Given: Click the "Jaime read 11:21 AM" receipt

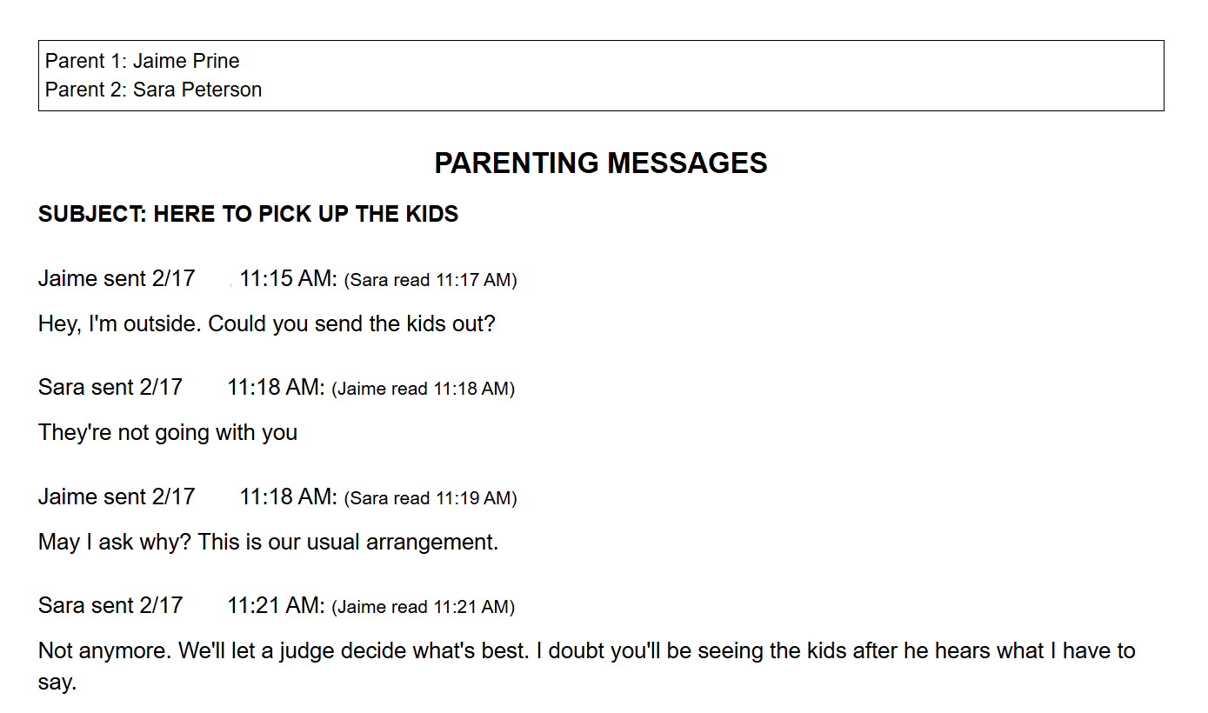Looking at the screenshot, I should [424, 607].
